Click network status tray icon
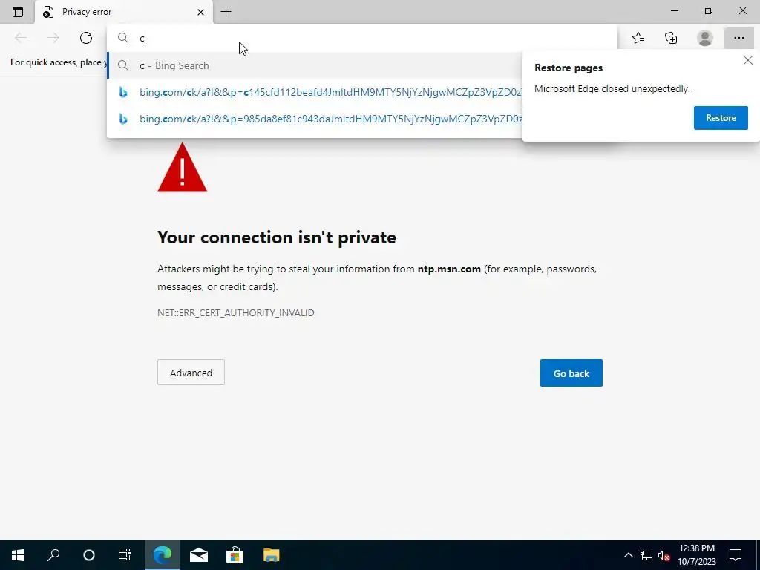Image resolution: width=760 pixels, height=570 pixels. 646,555
